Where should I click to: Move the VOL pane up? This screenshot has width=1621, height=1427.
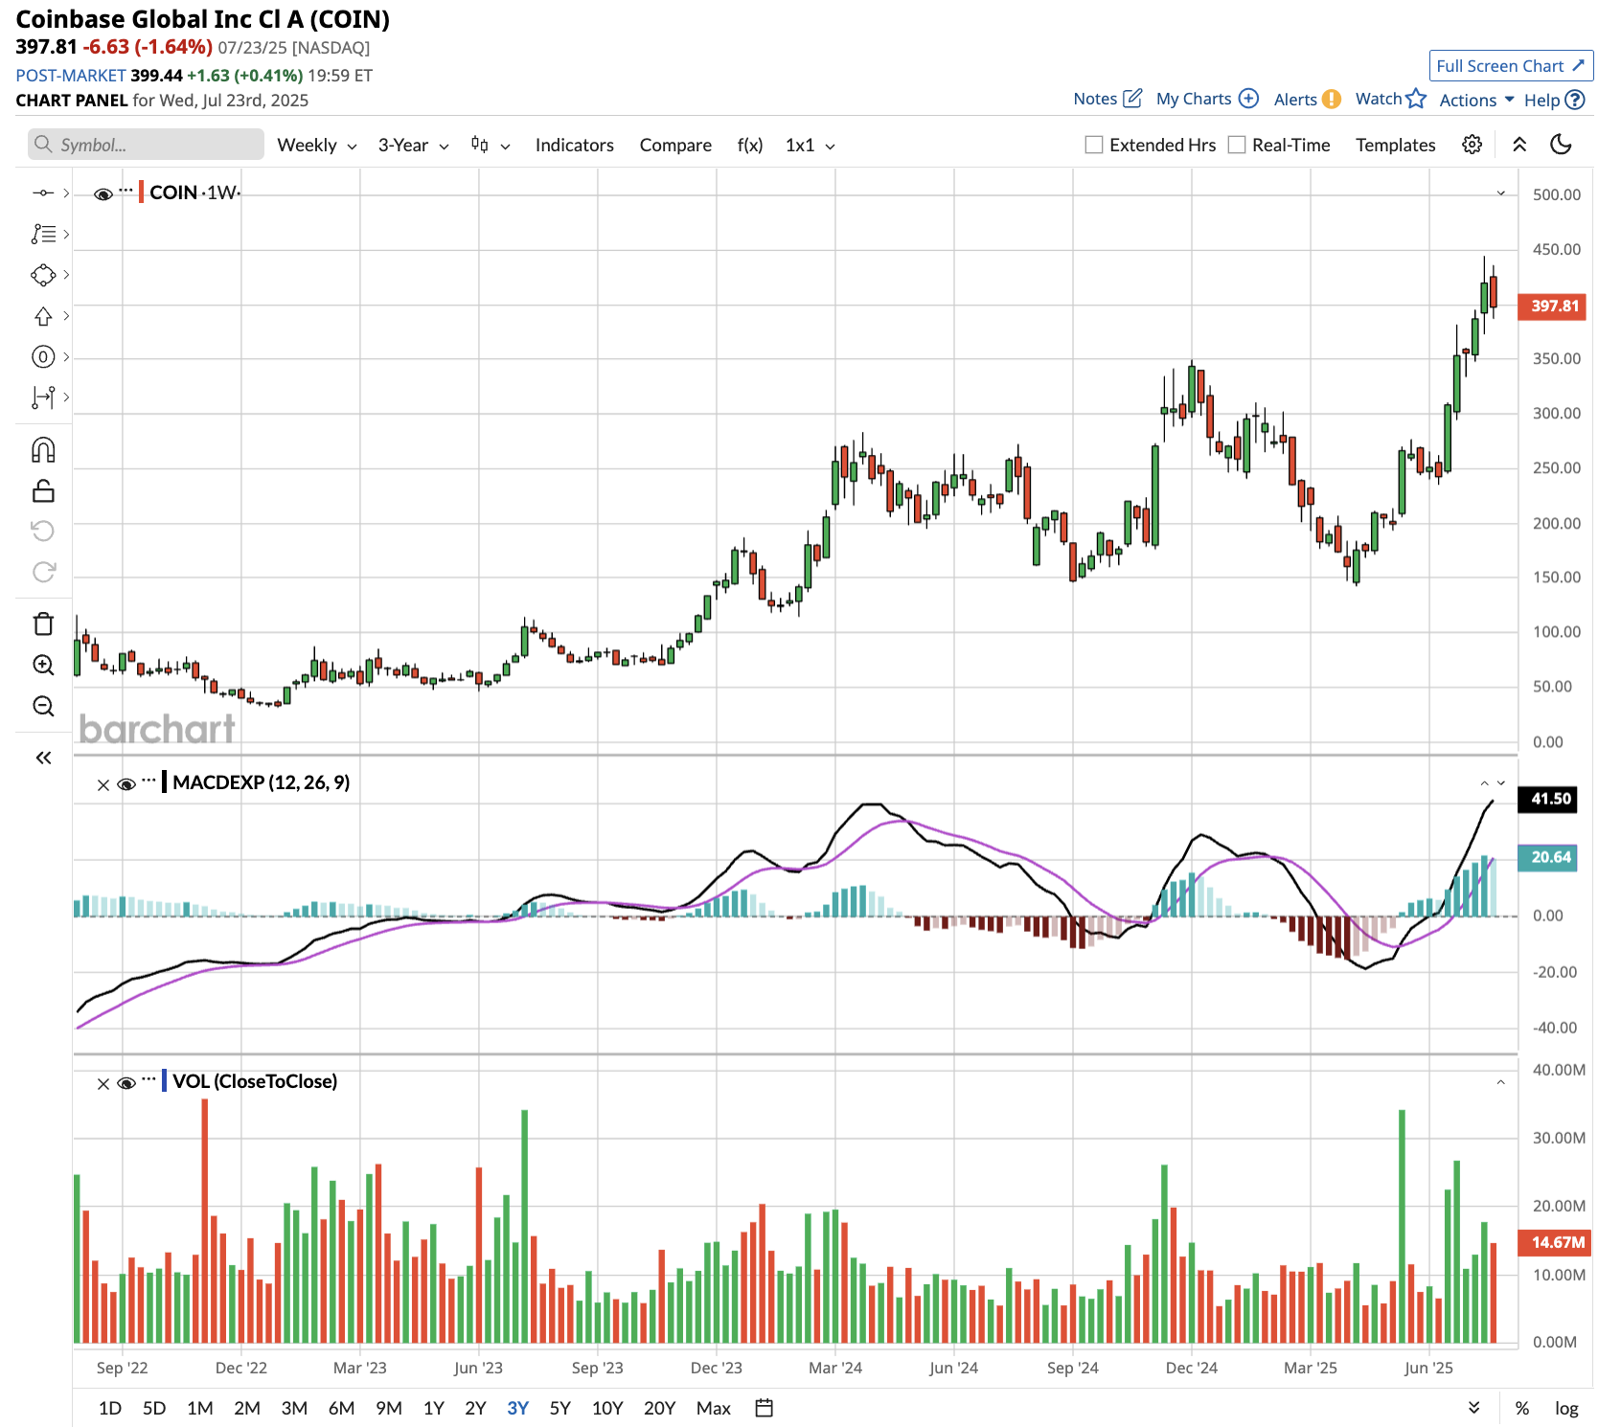(x=1501, y=1082)
